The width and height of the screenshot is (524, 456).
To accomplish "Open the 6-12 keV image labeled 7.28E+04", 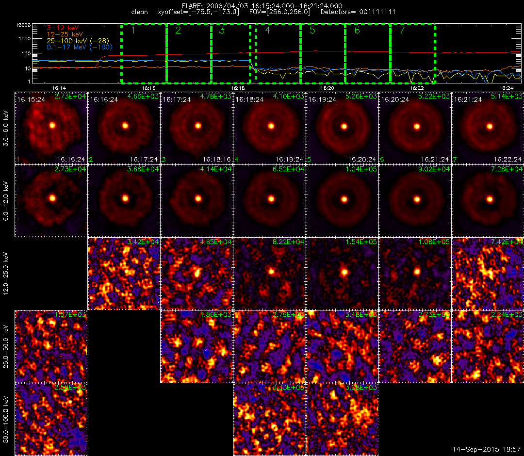I will pos(488,201).
